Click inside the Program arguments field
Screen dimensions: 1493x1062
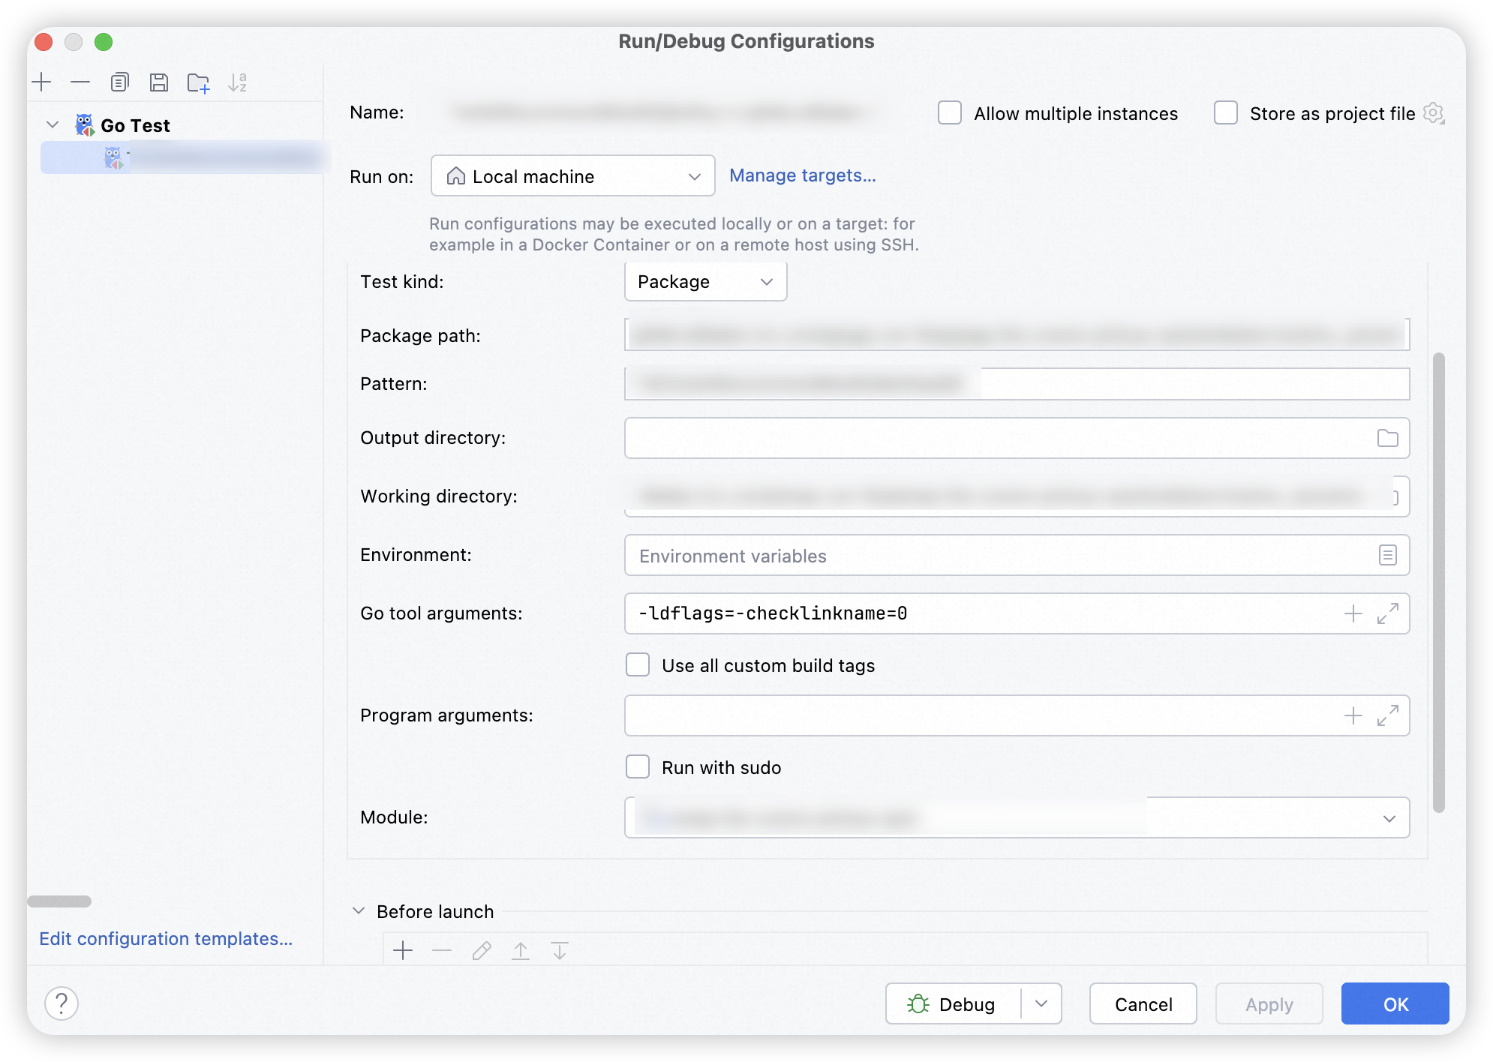click(x=975, y=715)
